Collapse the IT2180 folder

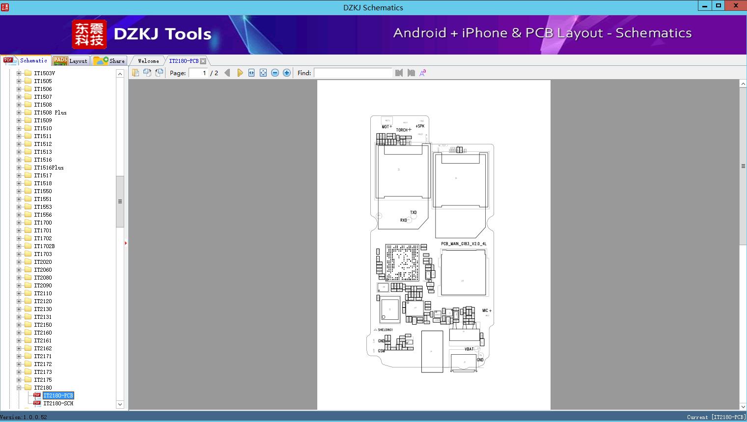(x=19, y=388)
